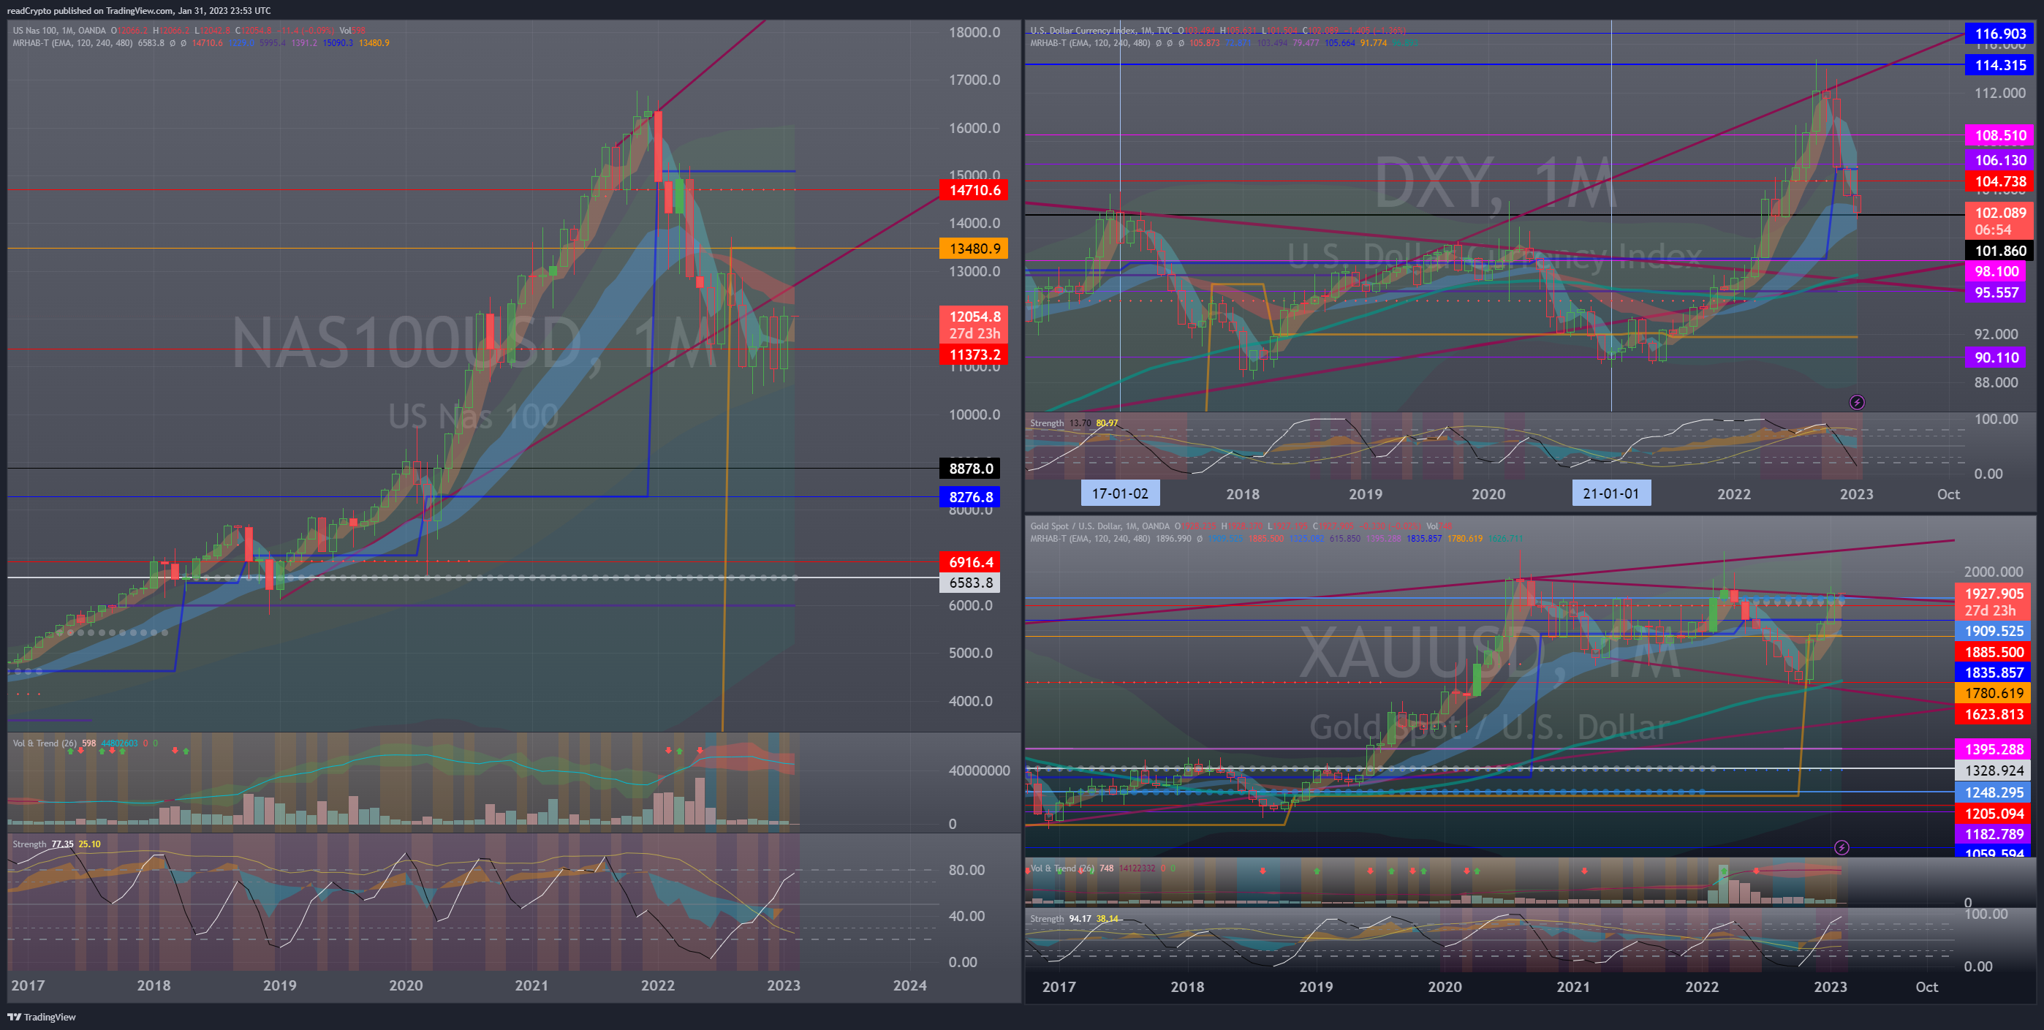The height and width of the screenshot is (1030, 2044).
Task: Click the purple 90.110 level label
Action: pyautogui.click(x=1995, y=358)
